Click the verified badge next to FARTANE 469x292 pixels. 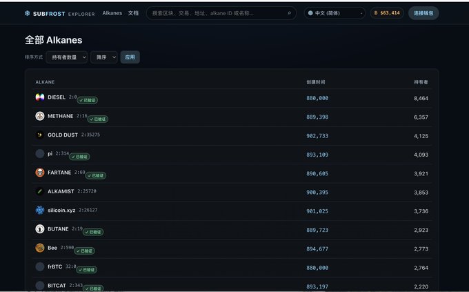[x=96, y=175]
